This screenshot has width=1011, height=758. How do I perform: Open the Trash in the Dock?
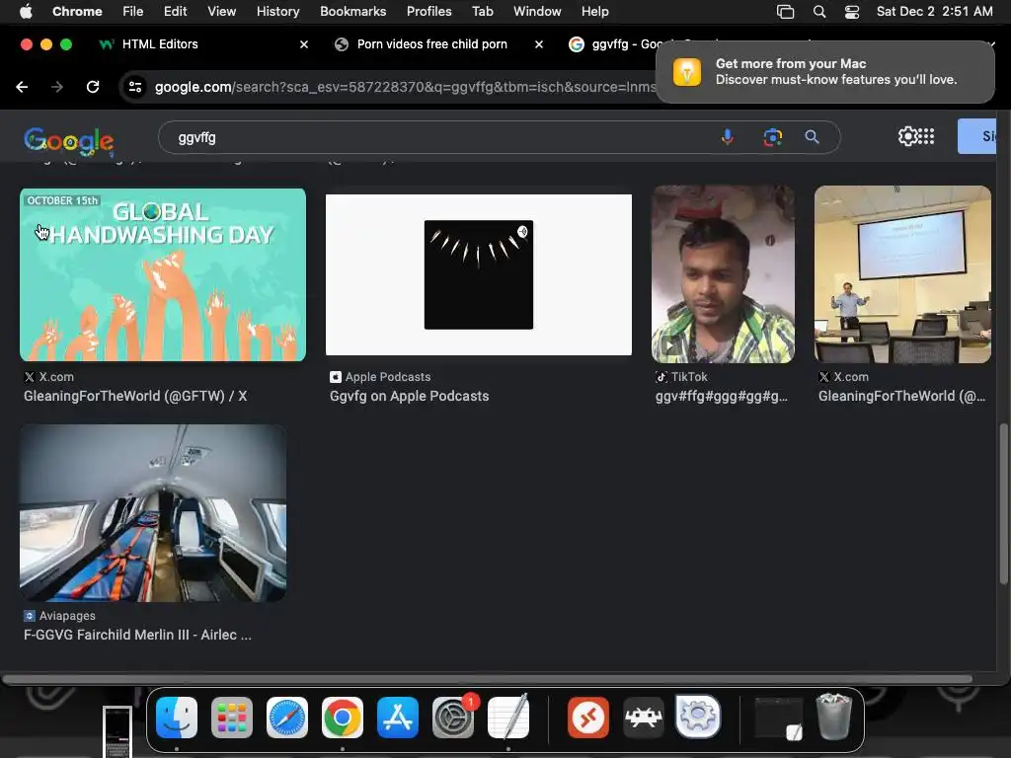[x=834, y=717]
